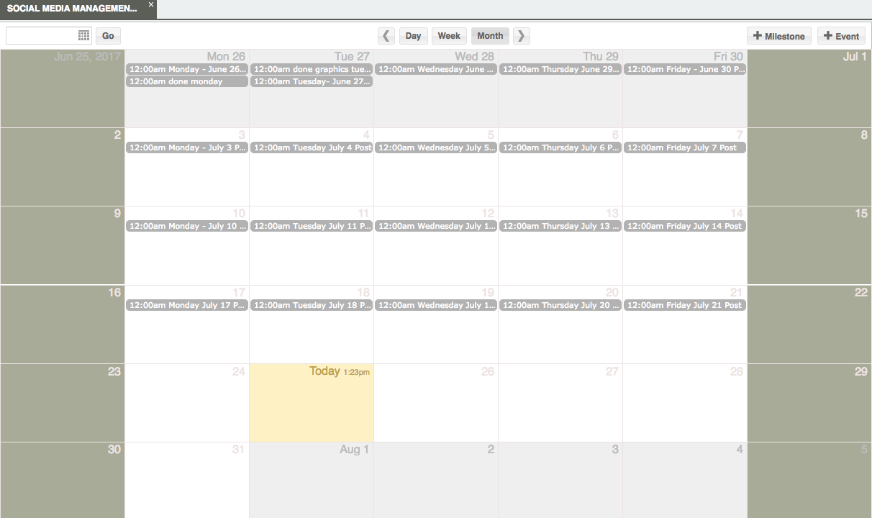Open the Wednesday June 28 event
The width and height of the screenshot is (872, 518).
tap(436, 69)
